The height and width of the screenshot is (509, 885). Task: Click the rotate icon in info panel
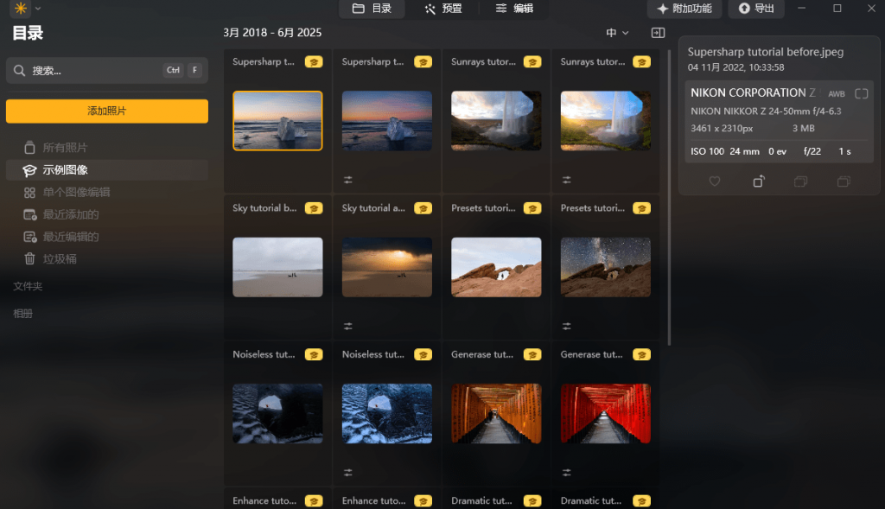point(758,181)
